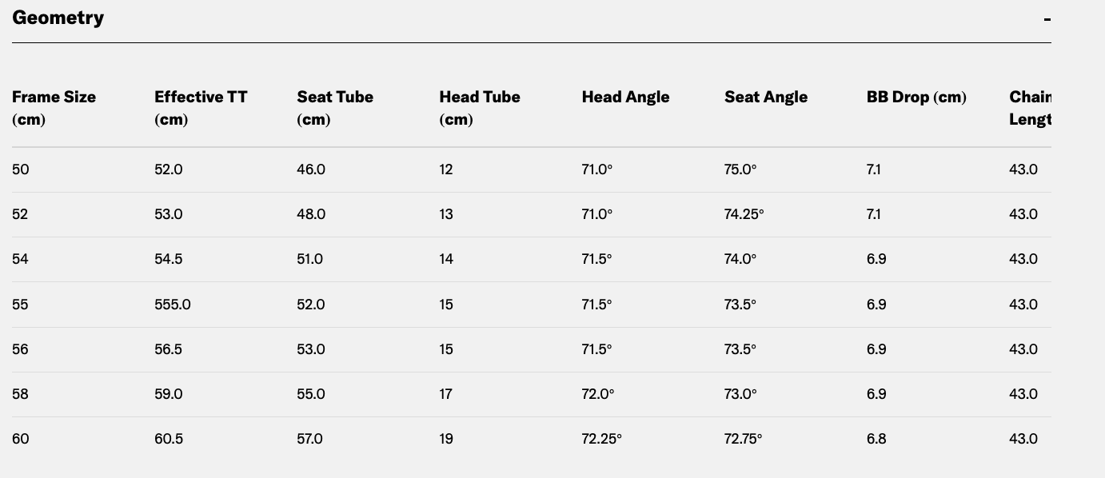Select the Effective TT column header
Screen dimensions: 1105x478
[x=201, y=108]
